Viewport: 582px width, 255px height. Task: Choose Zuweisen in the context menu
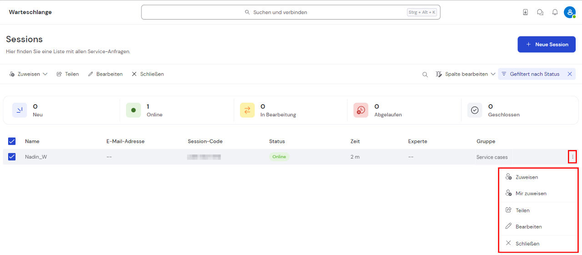pyautogui.click(x=538, y=177)
